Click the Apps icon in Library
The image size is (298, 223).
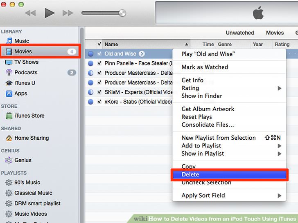(x=9, y=94)
